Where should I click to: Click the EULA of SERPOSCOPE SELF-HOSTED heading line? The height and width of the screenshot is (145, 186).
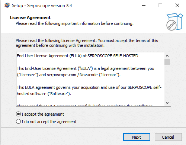77,56
